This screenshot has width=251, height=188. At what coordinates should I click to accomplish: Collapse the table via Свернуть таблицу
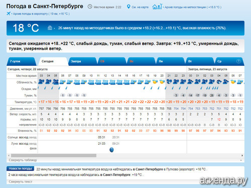point(23,160)
